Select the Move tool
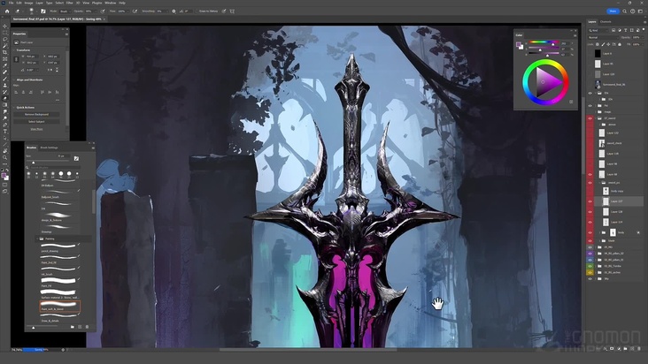Image resolution: width=648 pixels, height=364 pixels. [5, 27]
